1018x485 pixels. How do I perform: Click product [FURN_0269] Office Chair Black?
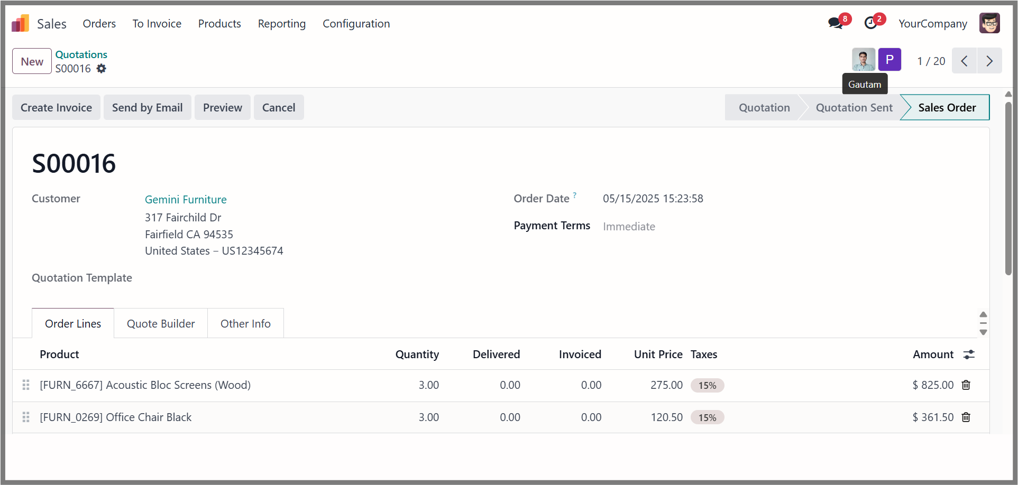(116, 417)
